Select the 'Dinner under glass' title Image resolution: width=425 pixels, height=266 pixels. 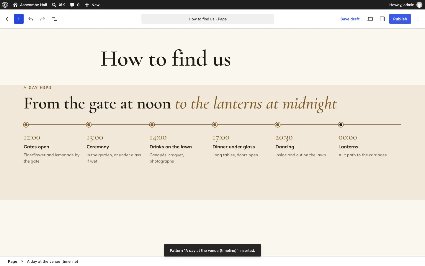(233, 147)
